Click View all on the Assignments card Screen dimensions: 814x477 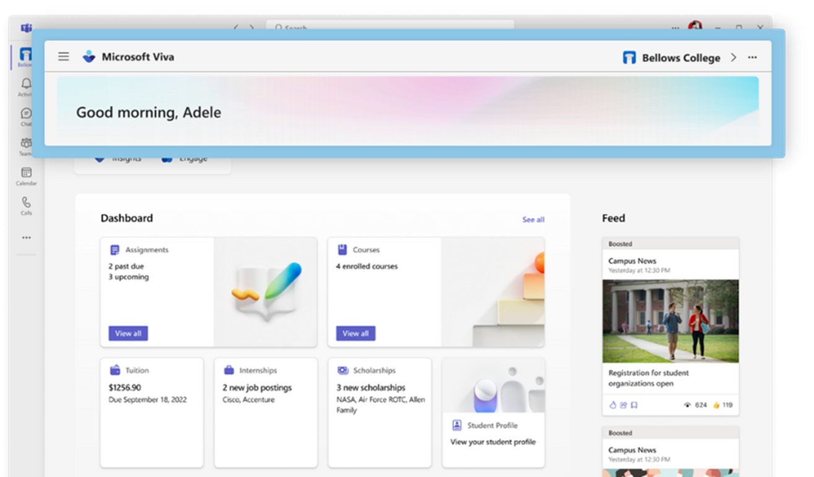tap(128, 333)
